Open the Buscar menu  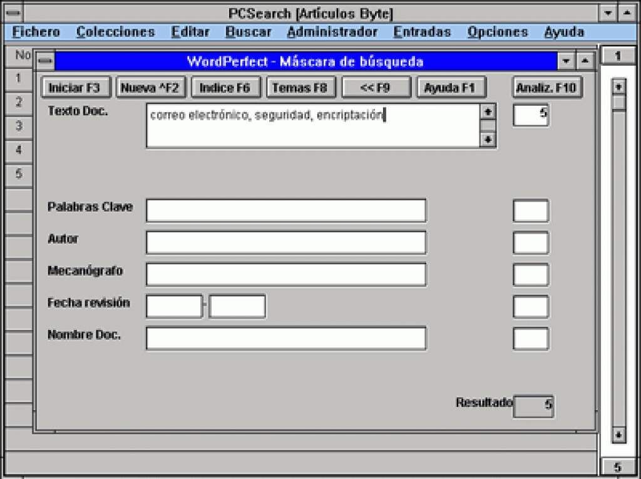tap(249, 32)
